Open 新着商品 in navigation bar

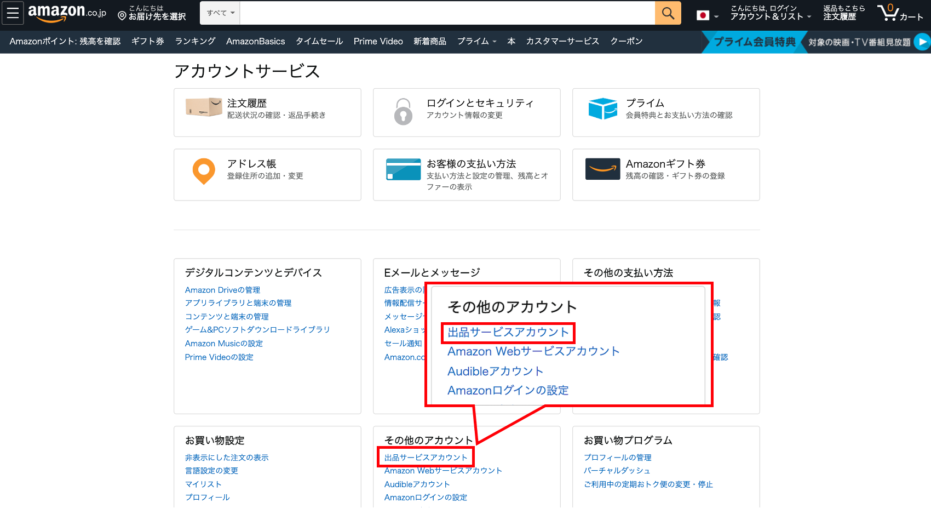(x=430, y=41)
